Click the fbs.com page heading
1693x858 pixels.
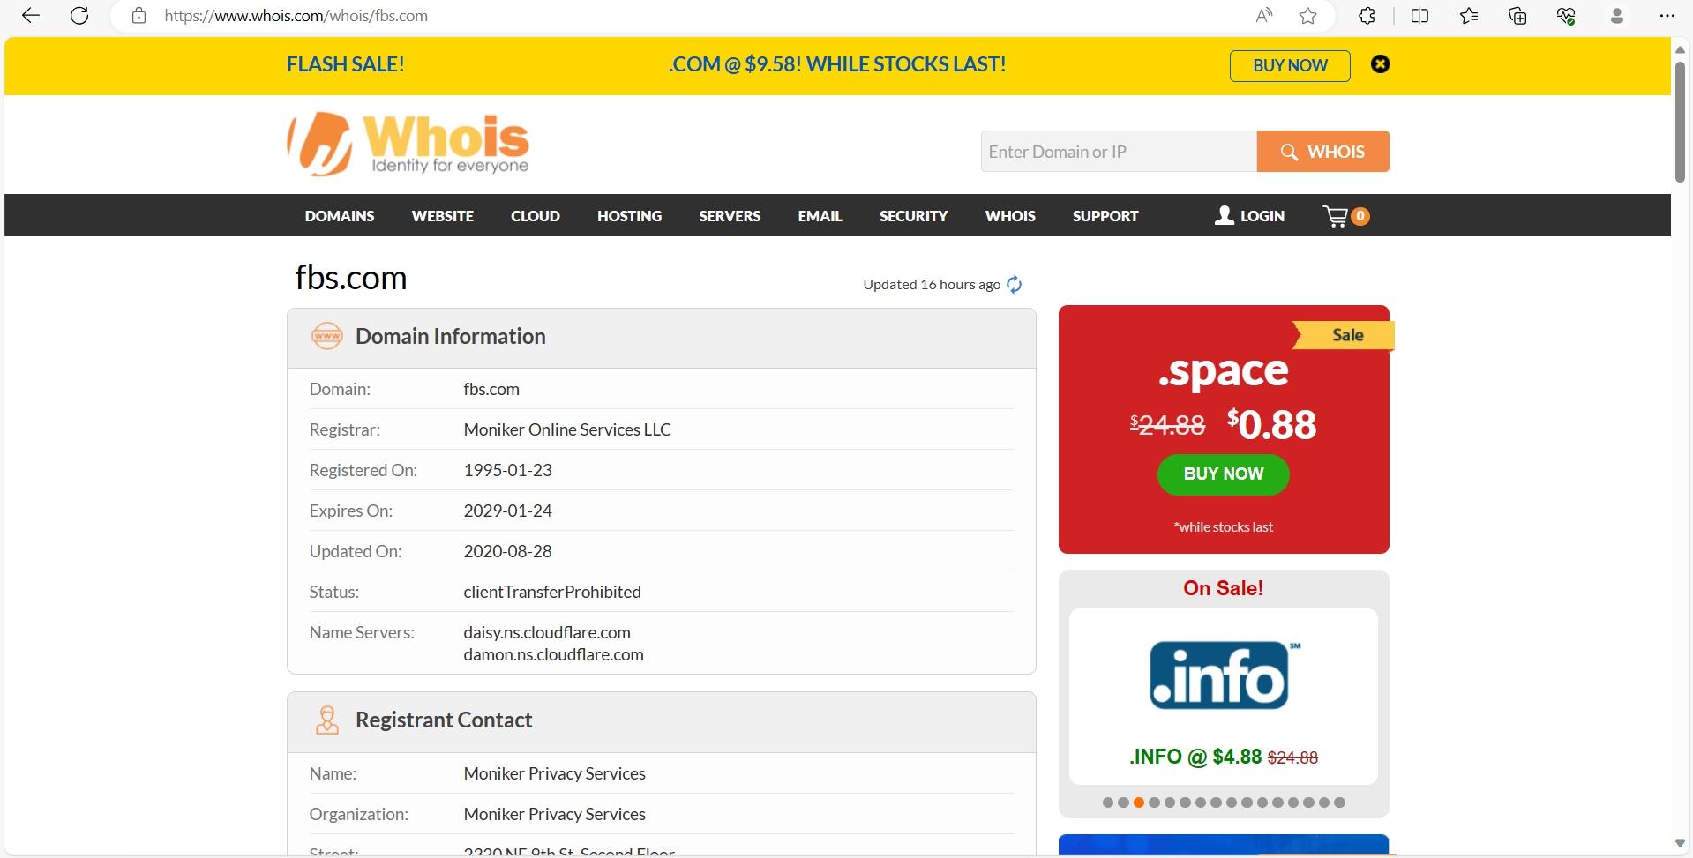click(351, 278)
